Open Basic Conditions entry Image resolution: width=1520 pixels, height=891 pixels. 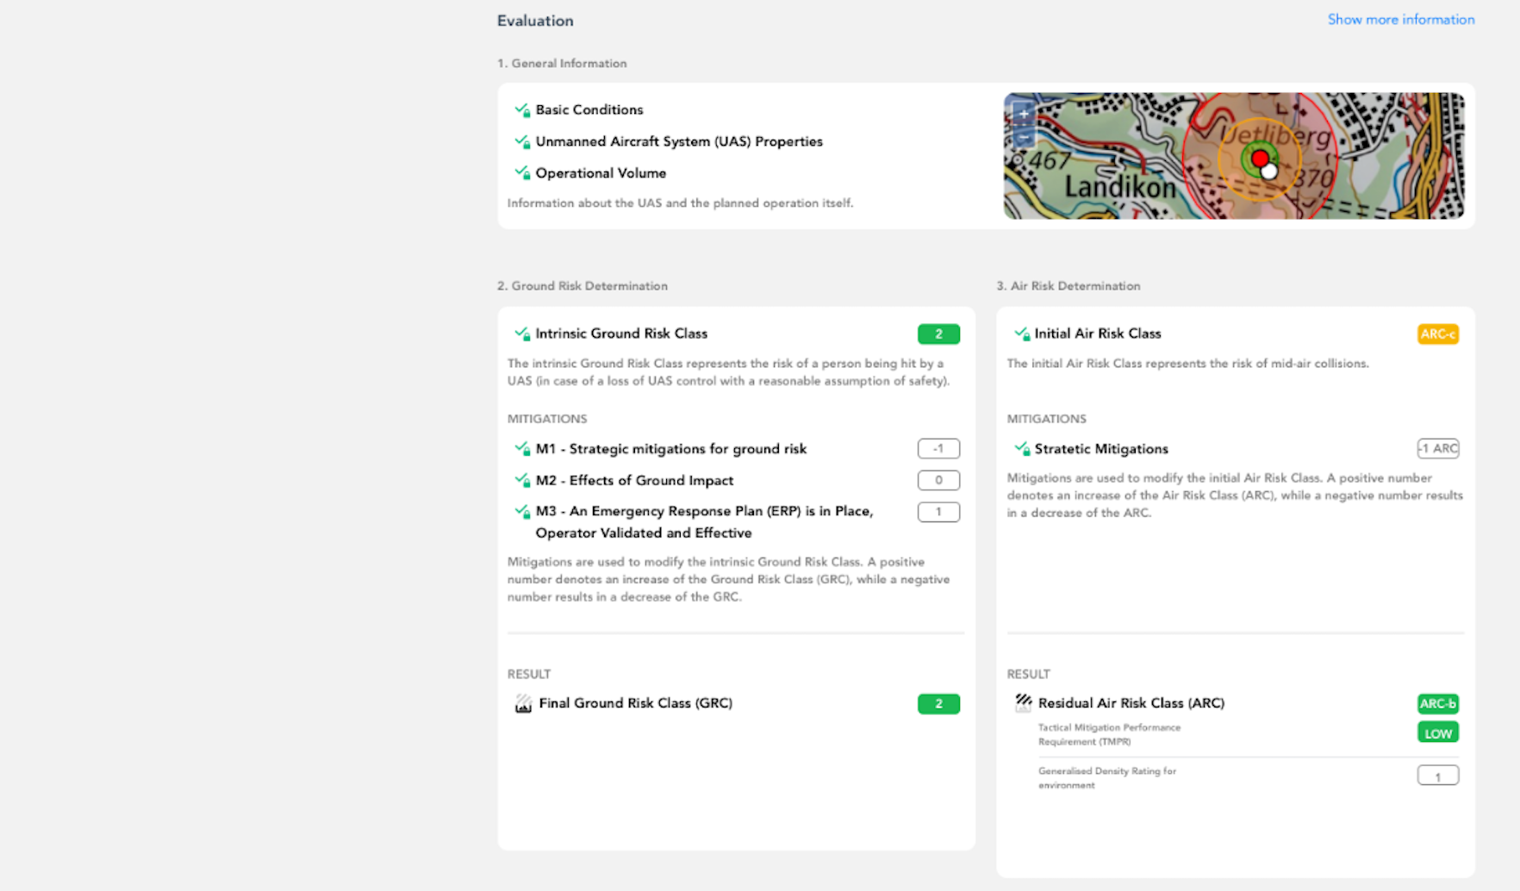(x=589, y=110)
